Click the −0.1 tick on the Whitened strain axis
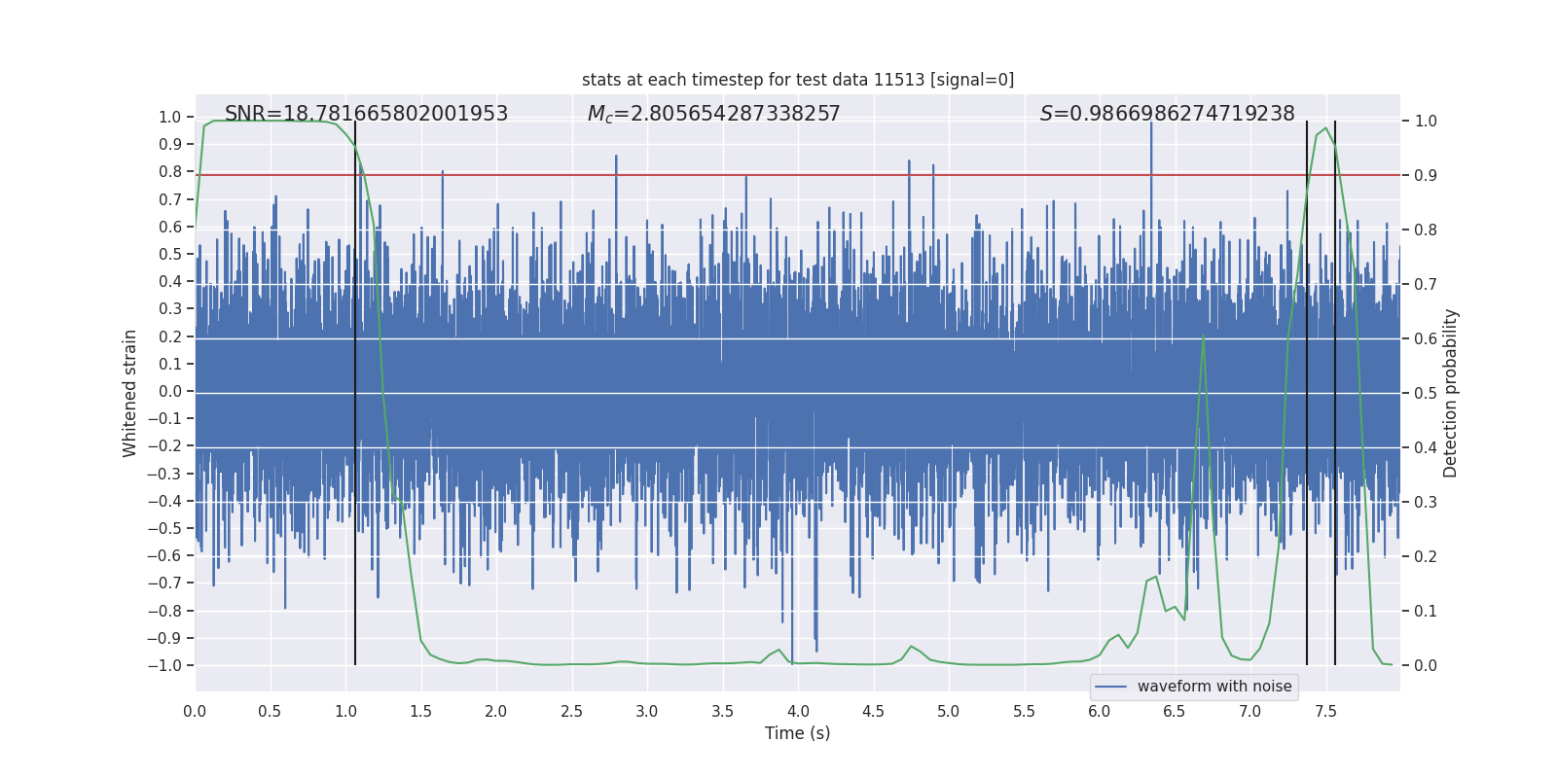 pos(164,418)
